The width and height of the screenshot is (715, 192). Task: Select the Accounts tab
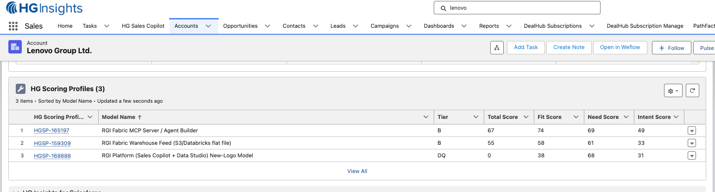coord(186,26)
